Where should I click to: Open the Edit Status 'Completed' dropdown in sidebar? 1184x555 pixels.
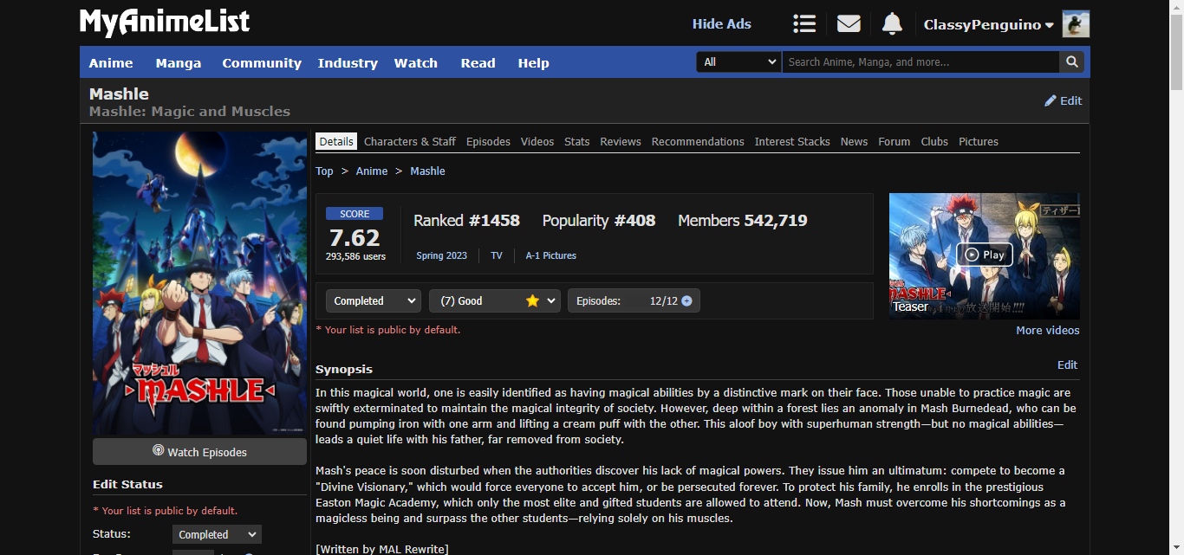217,534
